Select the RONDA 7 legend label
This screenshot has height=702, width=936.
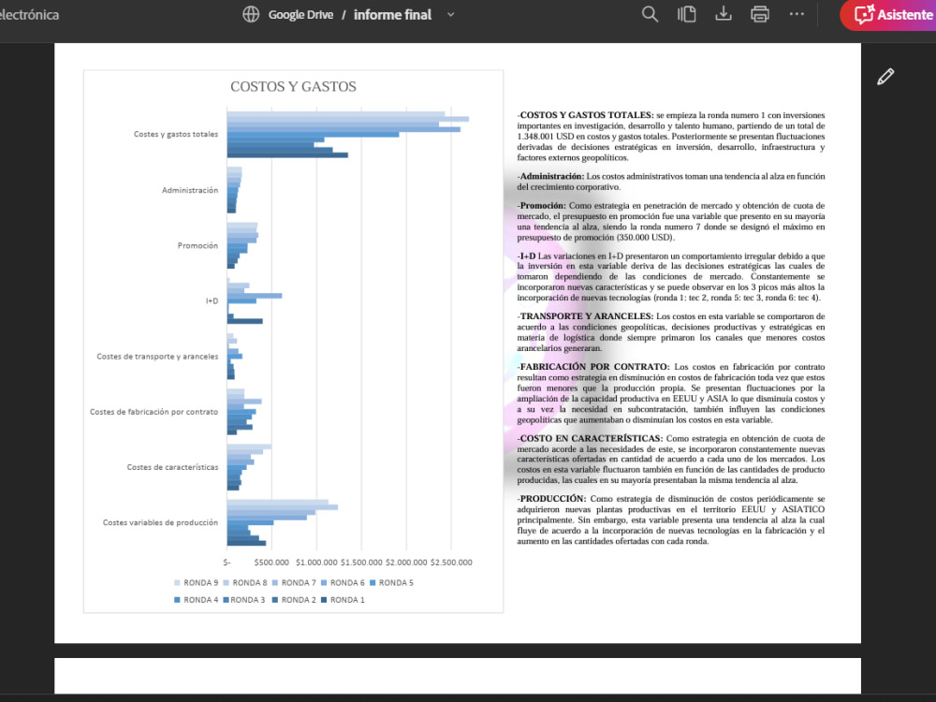(x=299, y=582)
